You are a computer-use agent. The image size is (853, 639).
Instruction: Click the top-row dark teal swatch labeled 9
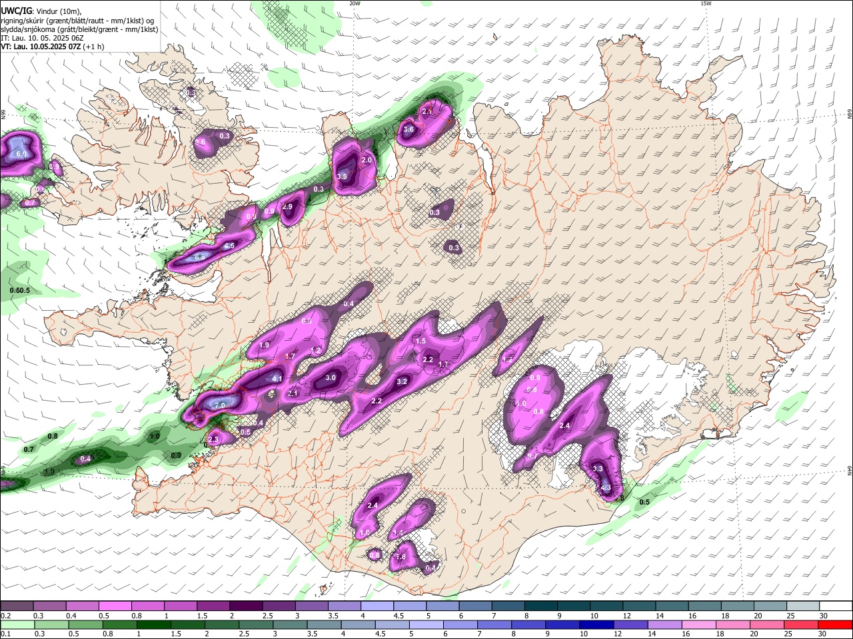(x=573, y=606)
